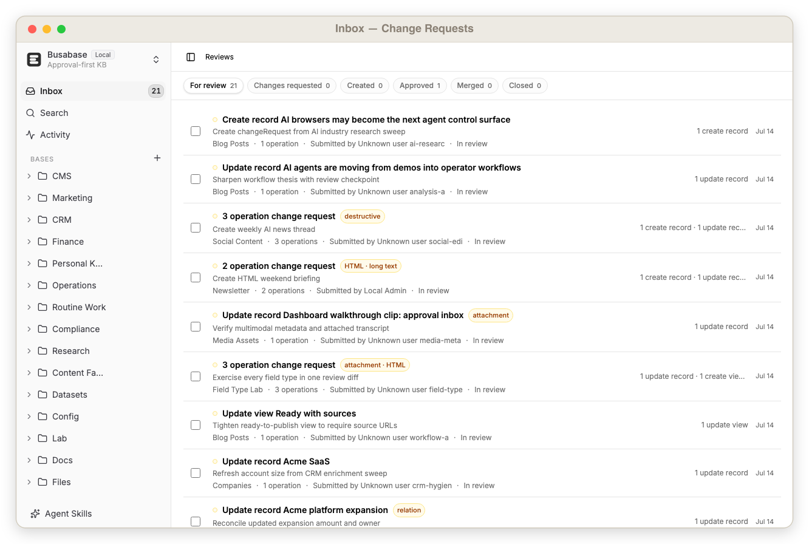Switch to Changes requested tab
This screenshot has width=809, height=544.
pos(292,86)
